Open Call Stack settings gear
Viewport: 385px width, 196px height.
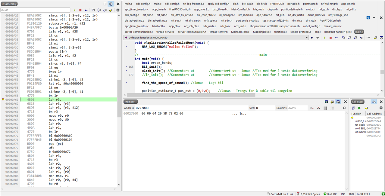(x=381, y=108)
